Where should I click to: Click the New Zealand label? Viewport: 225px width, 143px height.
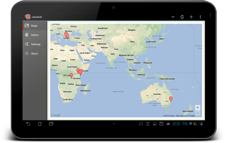[188, 111]
